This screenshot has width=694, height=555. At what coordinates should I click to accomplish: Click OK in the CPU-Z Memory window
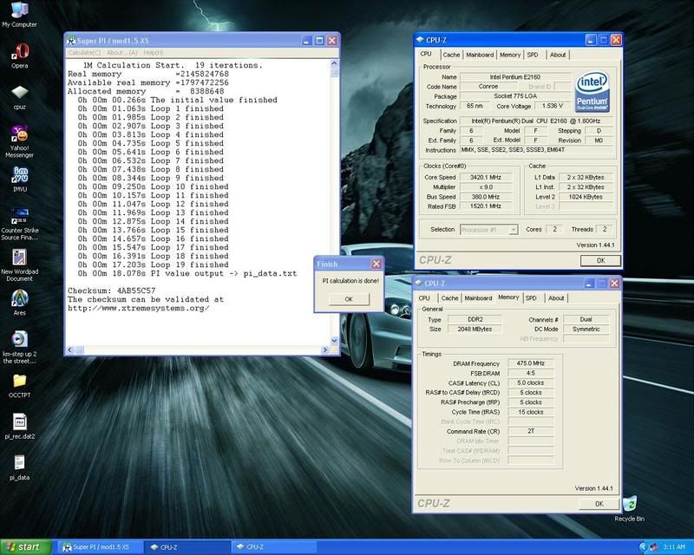(599, 503)
